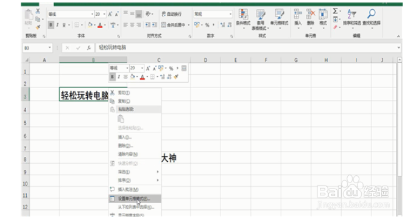
Task: Choose Delete (删除) in context menu
Action: pyautogui.click(x=135, y=145)
